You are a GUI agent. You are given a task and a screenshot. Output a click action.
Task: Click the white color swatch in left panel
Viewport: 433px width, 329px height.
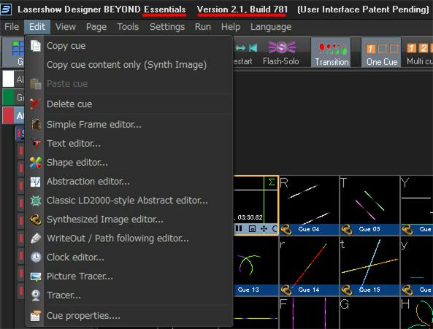pos(8,79)
